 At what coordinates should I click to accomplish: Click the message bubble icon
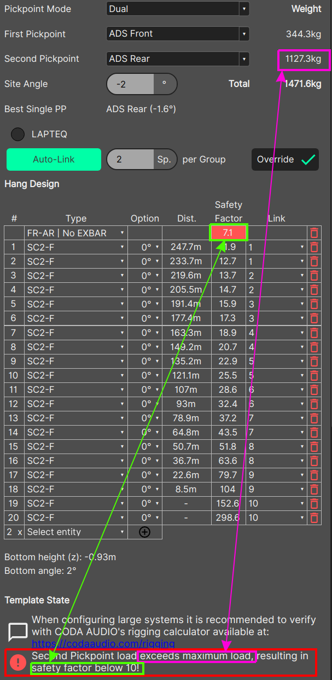click(x=18, y=632)
